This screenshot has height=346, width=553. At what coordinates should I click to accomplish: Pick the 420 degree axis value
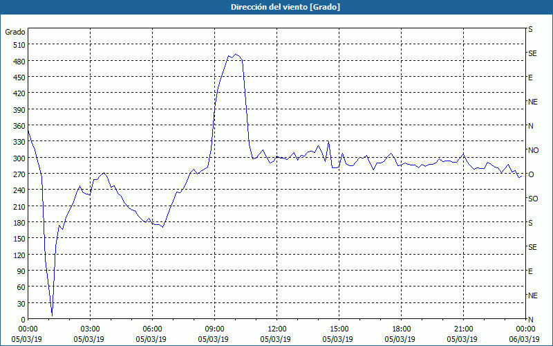pyautogui.click(x=19, y=93)
